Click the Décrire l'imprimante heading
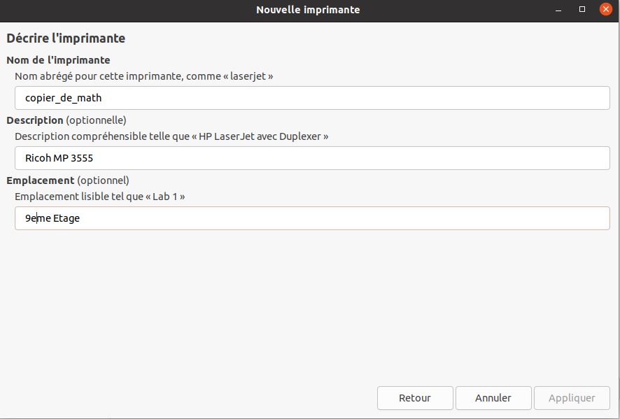Viewport: 620px width, 419px height. click(66, 38)
